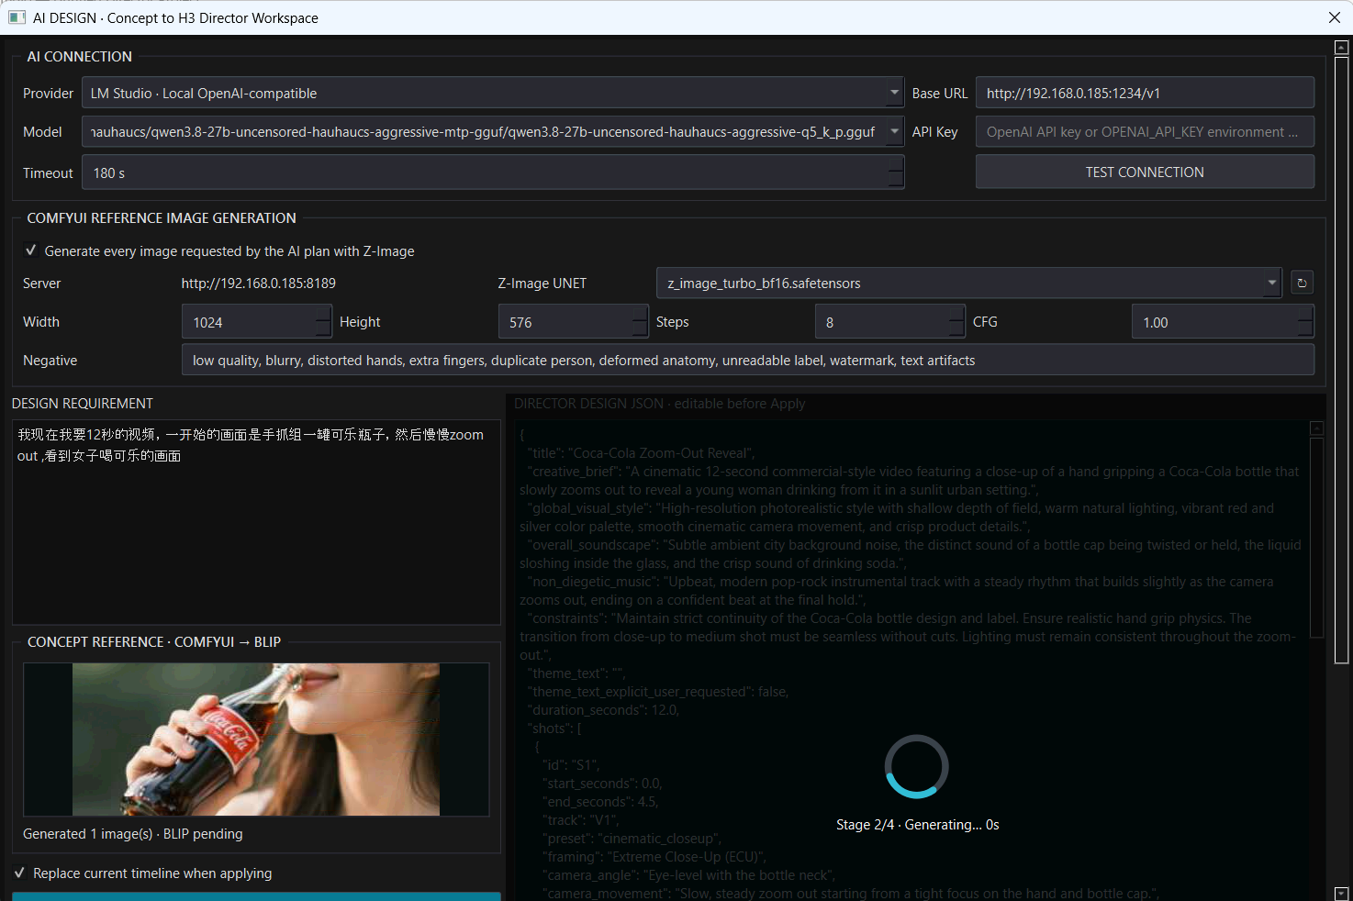The width and height of the screenshot is (1353, 901).
Task: Select the Coca-Cola concept reference image
Action: (256, 740)
